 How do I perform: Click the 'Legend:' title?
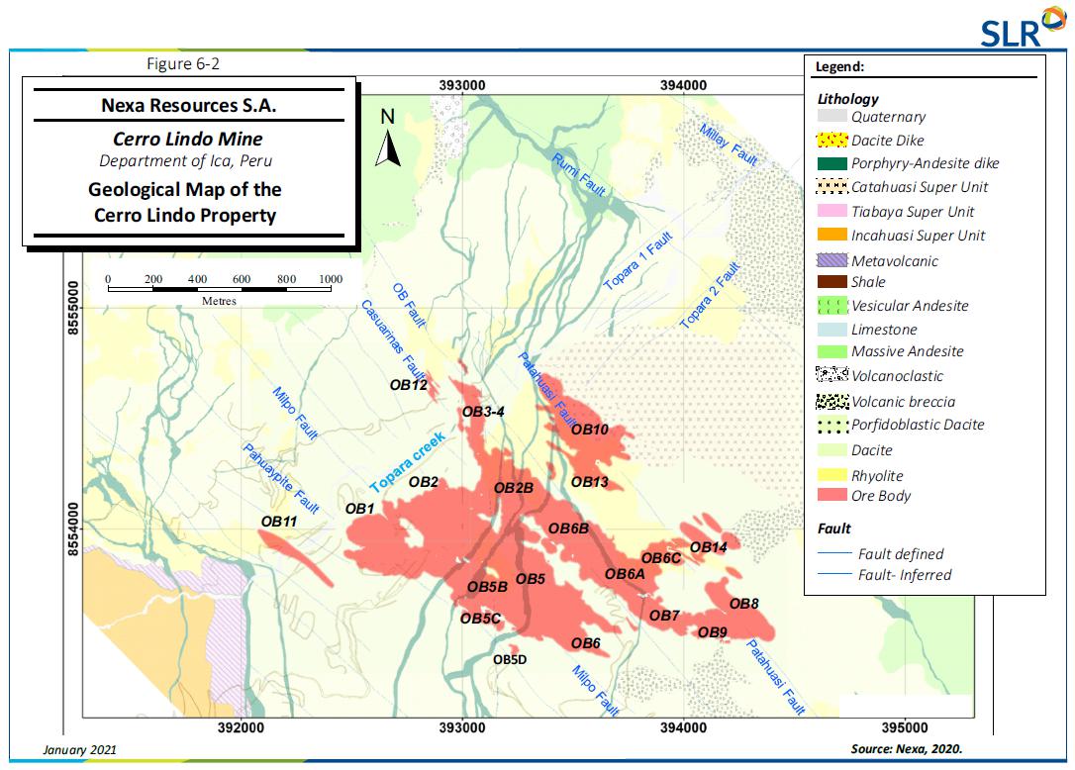(839, 66)
